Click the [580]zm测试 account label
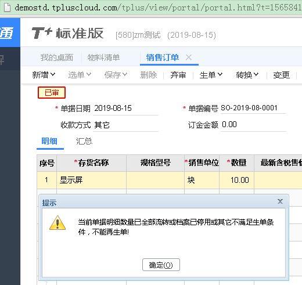This screenshot has width=302, height=285. (x=138, y=35)
